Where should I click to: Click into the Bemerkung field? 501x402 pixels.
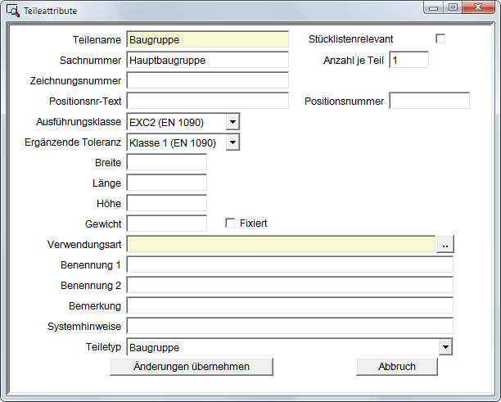[x=289, y=305]
